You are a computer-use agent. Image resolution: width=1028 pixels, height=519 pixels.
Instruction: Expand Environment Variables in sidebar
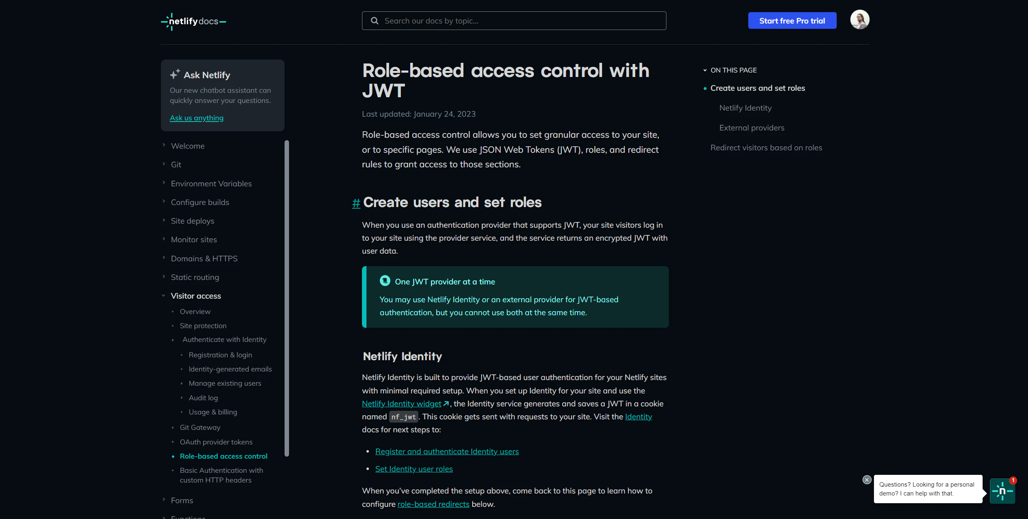[164, 183]
